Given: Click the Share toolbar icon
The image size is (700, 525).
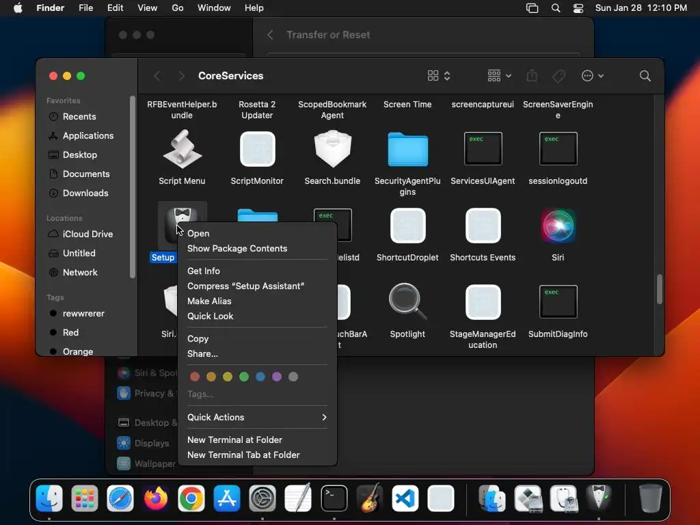Looking at the screenshot, I should tap(532, 75).
